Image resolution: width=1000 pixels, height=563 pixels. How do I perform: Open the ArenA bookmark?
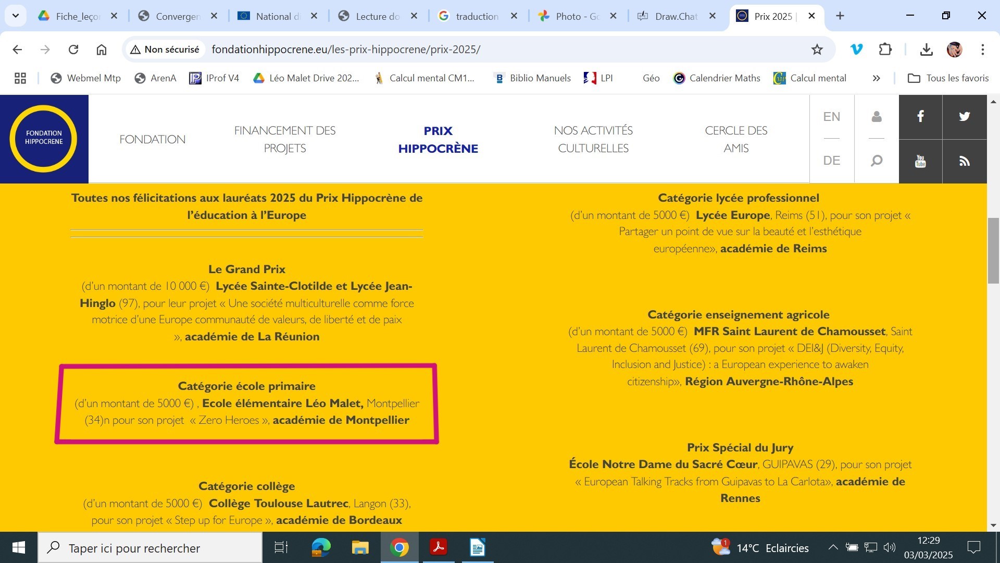coord(155,78)
